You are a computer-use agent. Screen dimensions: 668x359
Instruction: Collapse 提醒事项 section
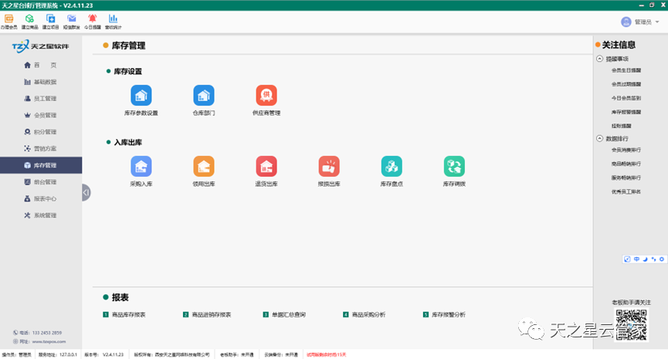click(x=600, y=59)
